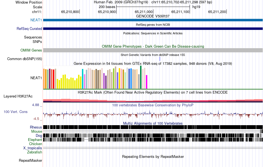Screen dimensions: 263x167
Task: Open the Layered H3K27Ac track label
Action: click(18, 96)
